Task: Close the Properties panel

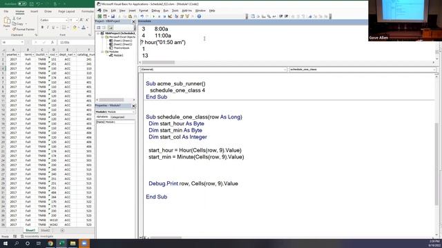Action: tap(133, 105)
